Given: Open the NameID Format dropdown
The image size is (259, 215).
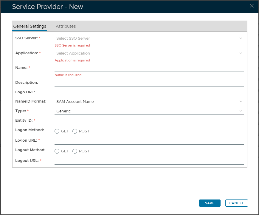Looking at the screenshot, I should [149, 101].
